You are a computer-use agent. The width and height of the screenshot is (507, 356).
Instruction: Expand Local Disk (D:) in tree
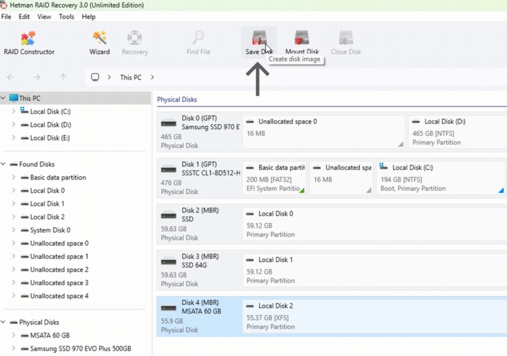[x=14, y=125]
